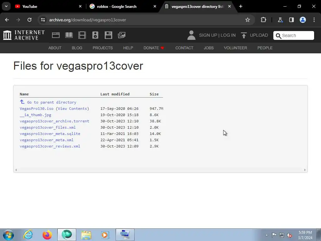The width and height of the screenshot is (321, 241).
Task: Open vegaspro13cover_meta.sqlite link
Action: [50, 134]
